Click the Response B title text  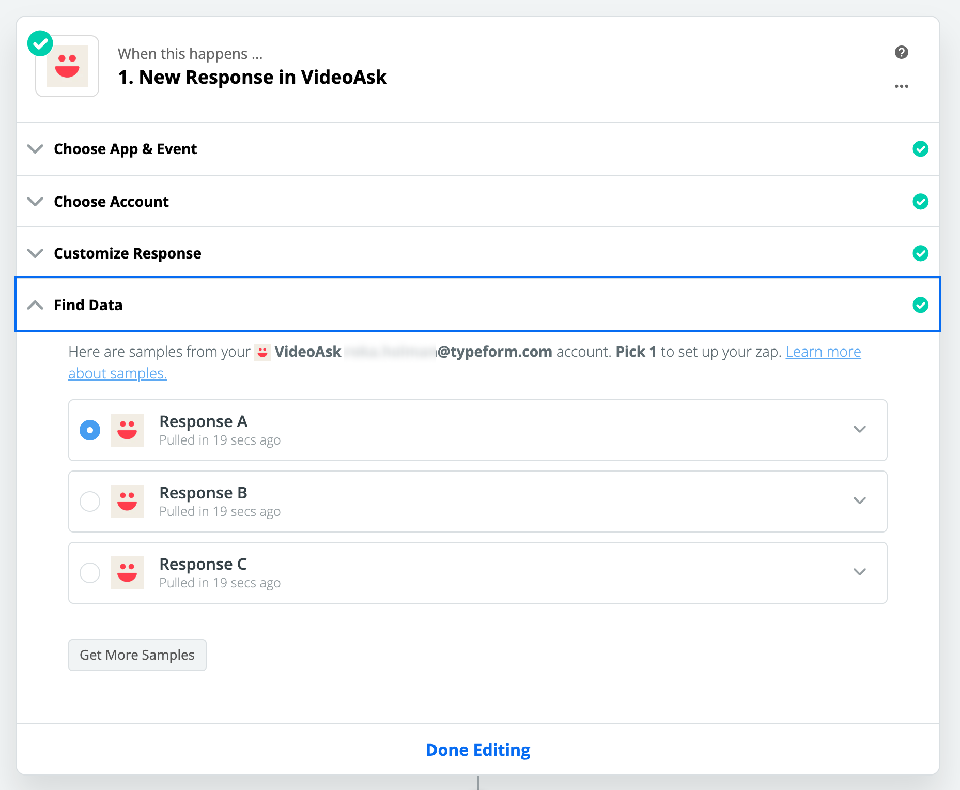coord(204,493)
